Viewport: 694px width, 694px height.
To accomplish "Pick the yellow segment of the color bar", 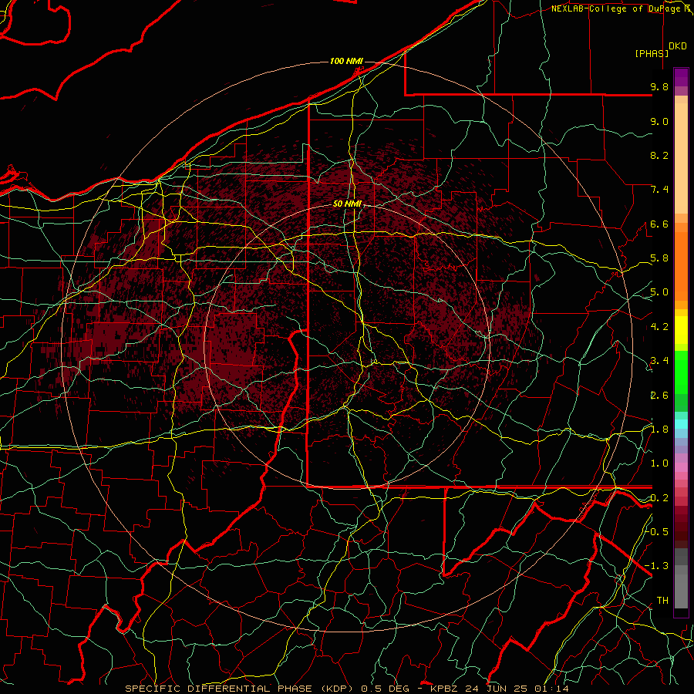I will coord(681,330).
